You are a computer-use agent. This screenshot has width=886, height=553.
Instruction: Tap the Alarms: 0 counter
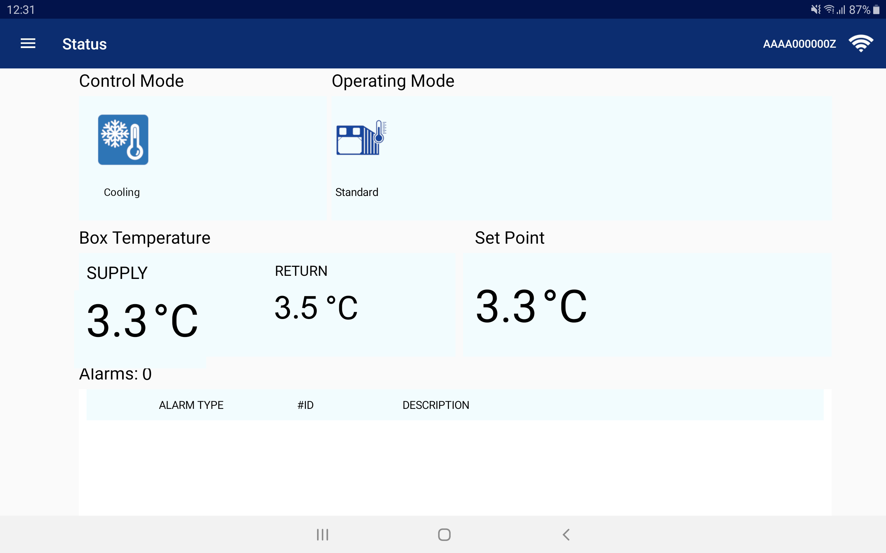[115, 374]
